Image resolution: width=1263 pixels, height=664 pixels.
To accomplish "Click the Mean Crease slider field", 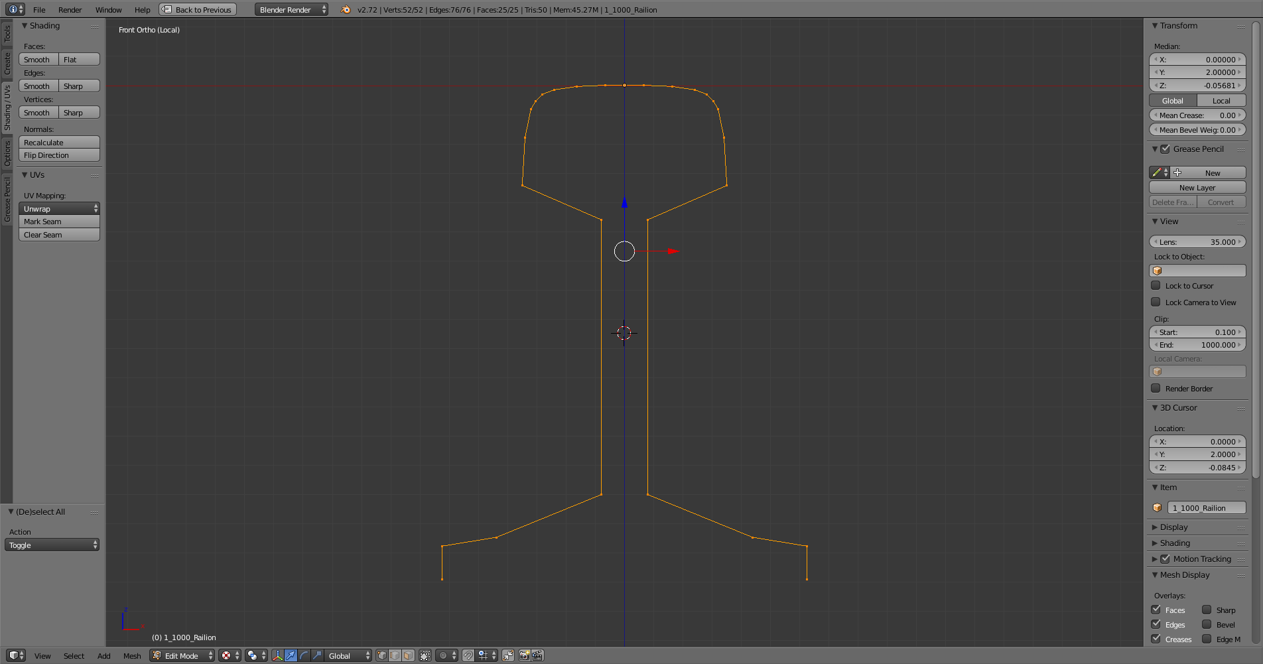I will tap(1197, 115).
